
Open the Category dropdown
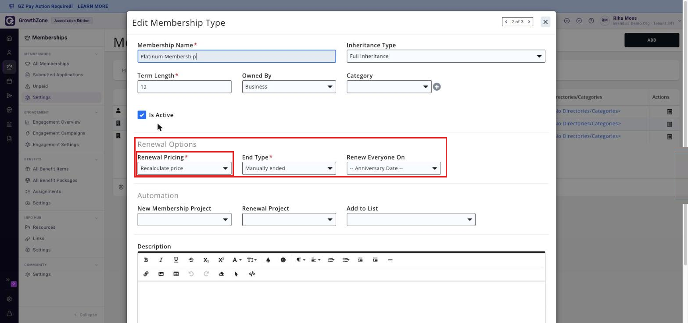[389, 87]
